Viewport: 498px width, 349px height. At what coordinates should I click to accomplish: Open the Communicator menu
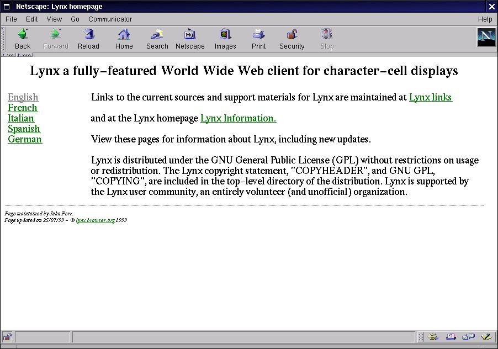[x=110, y=19]
